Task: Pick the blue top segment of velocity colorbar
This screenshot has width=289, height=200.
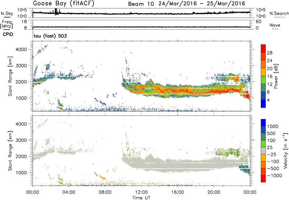Action: point(263,123)
